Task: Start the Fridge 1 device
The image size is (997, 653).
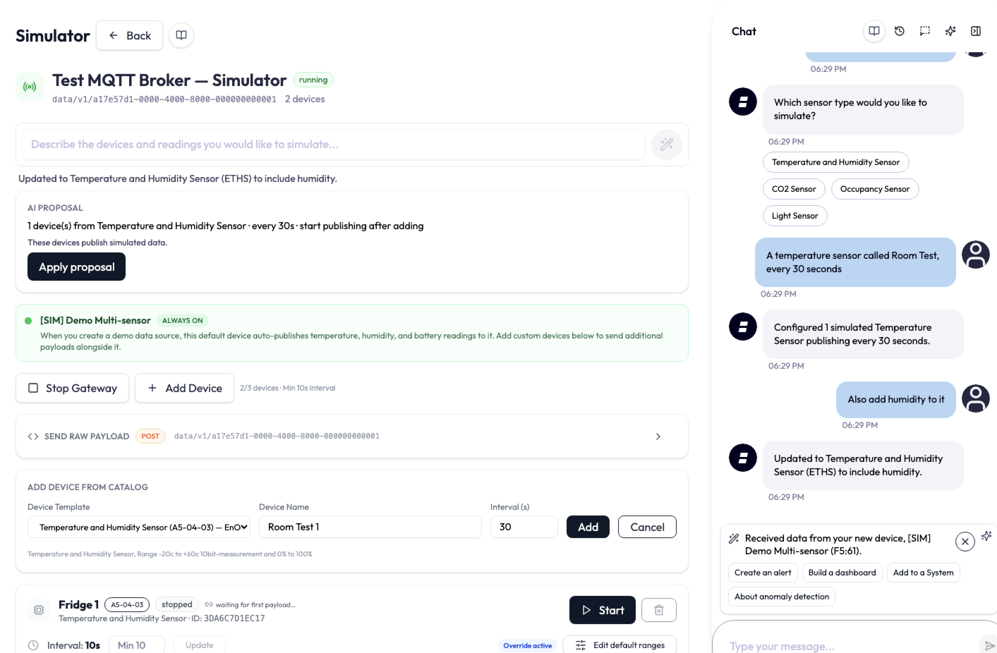Action: coord(602,610)
